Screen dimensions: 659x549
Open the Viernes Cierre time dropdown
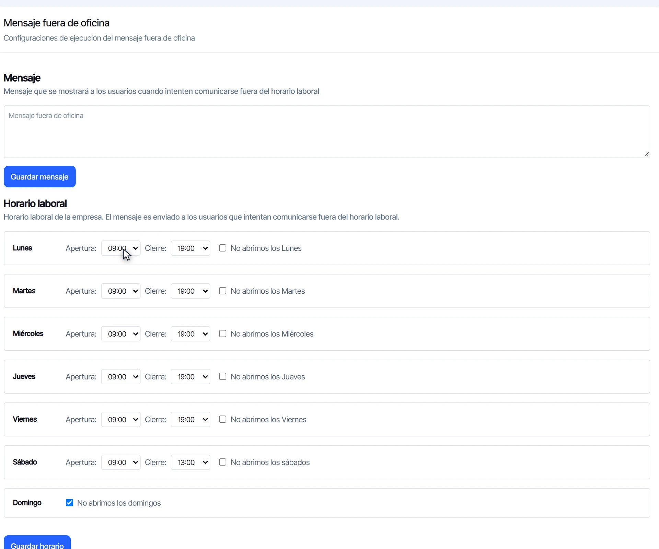(x=190, y=420)
